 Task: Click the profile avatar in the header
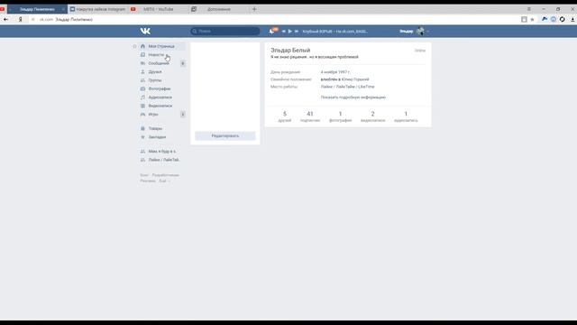[x=420, y=32]
